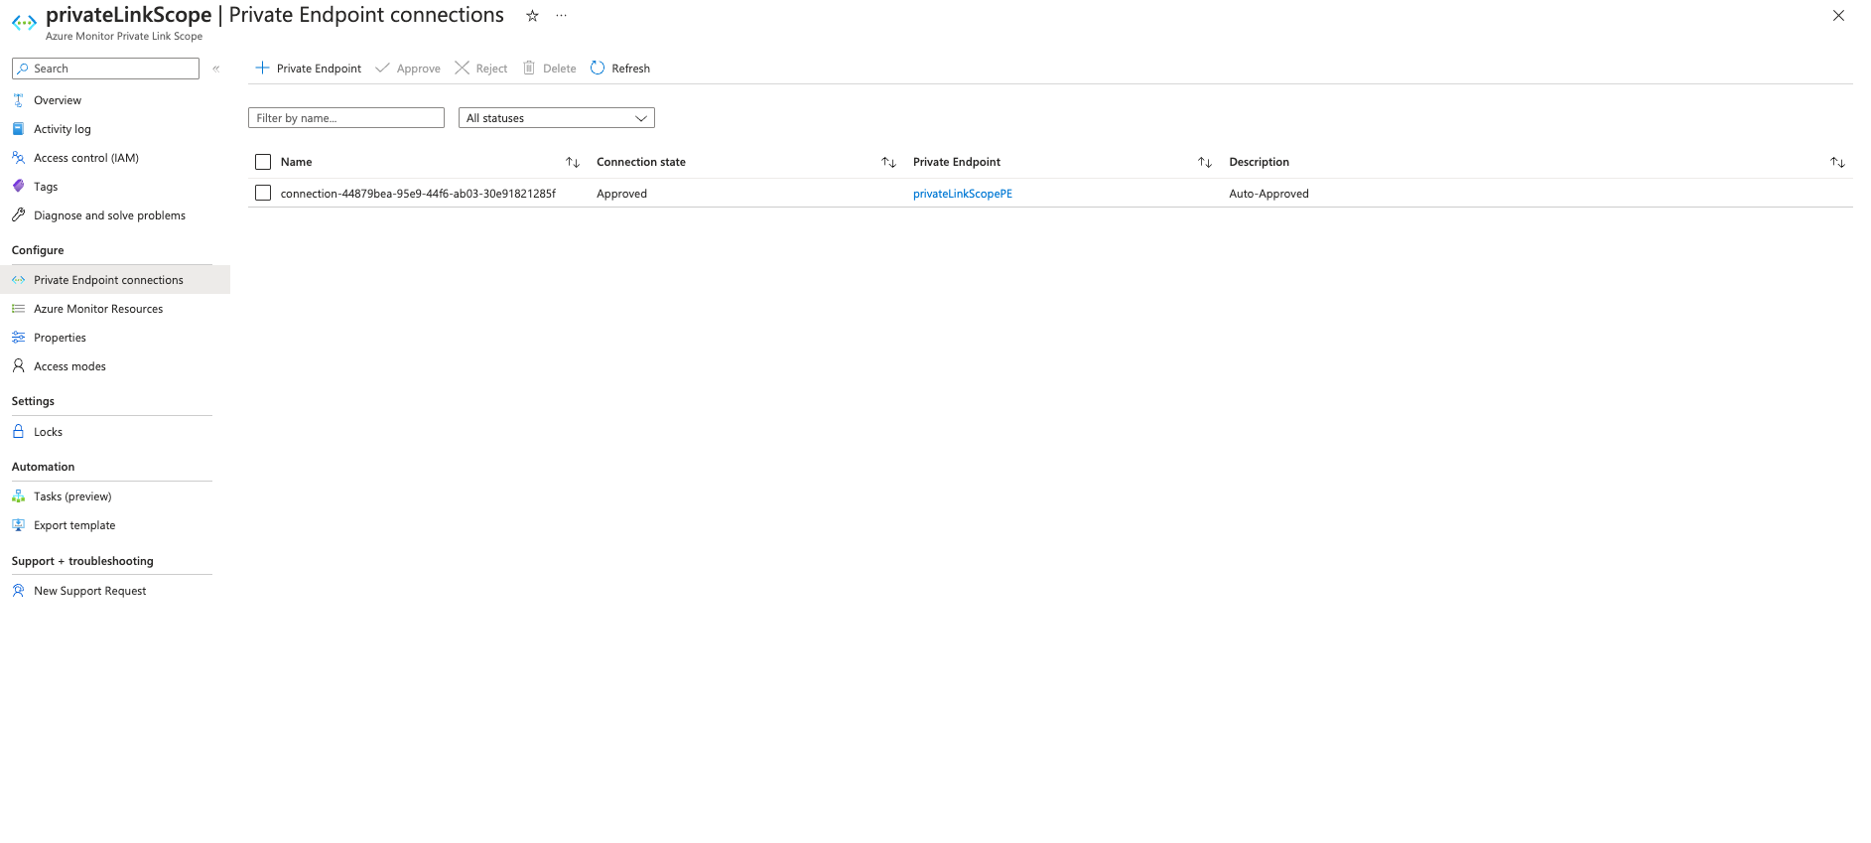Screen dimensions: 1871x843
Task: Select all connections with header checkbox
Action: (263, 162)
